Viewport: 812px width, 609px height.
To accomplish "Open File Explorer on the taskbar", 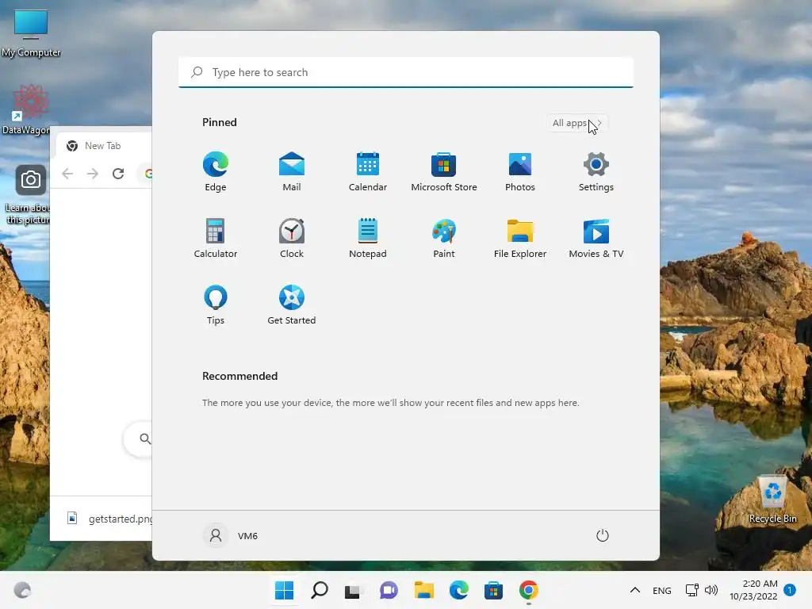I will tap(424, 590).
